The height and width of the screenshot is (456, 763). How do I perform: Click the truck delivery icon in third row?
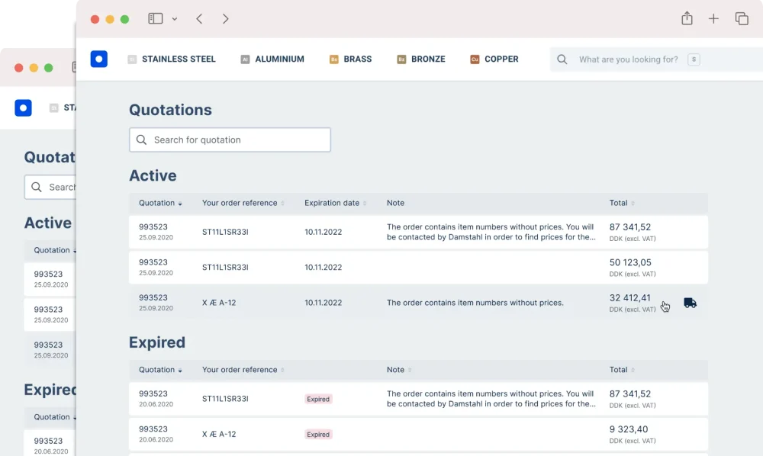point(690,303)
